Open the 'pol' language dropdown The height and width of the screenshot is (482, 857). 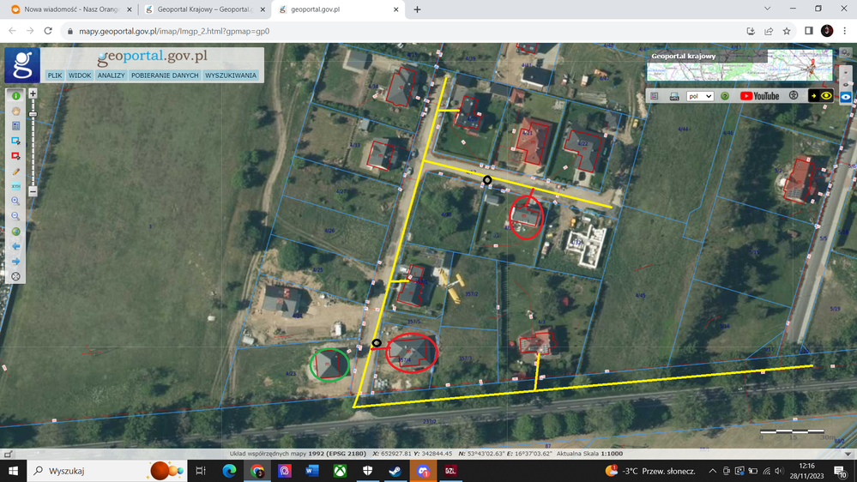pos(700,96)
